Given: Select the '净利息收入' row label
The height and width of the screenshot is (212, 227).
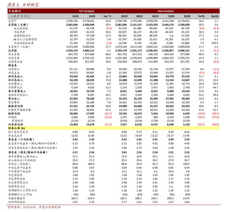Looking at the screenshot, I should (x=15, y=76).
